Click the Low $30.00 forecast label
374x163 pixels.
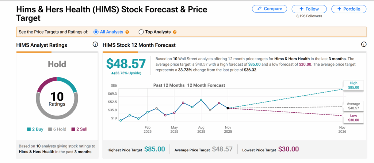coord(354,118)
